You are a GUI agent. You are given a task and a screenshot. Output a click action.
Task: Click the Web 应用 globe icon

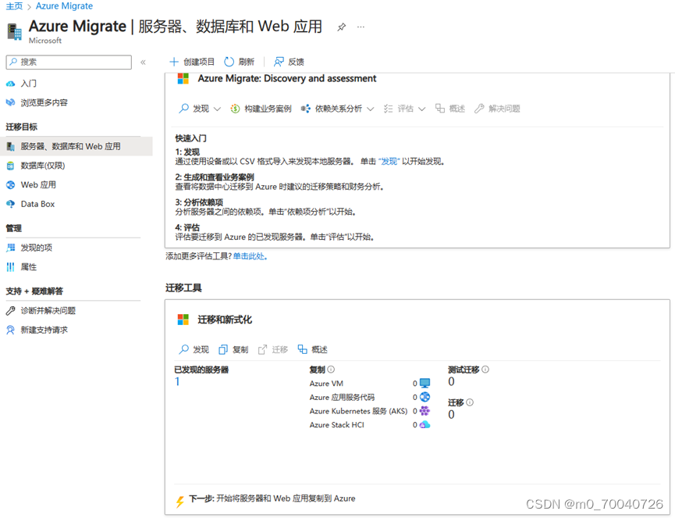pyautogui.click(x=10, y=185)
